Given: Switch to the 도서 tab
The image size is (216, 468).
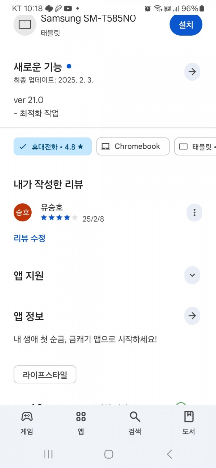Looking at the screenshot, I should 189,423.
